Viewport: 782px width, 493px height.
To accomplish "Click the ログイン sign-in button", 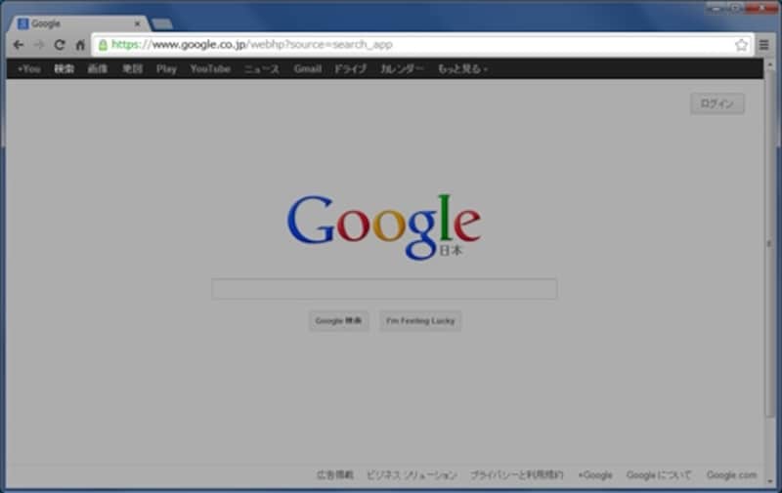I will 717,103.
